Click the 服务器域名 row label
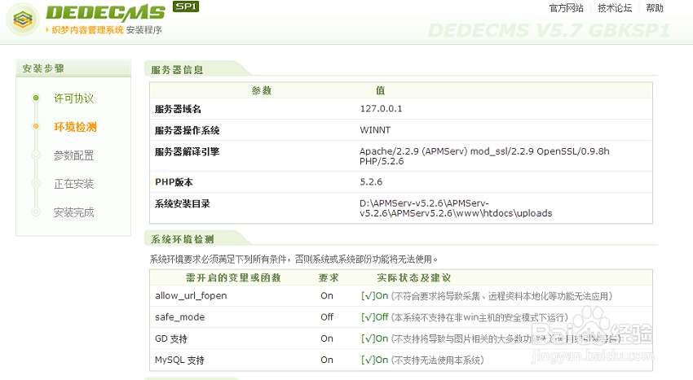The height and width of the screenshot is (380, 693). click(x=178, y=109)
